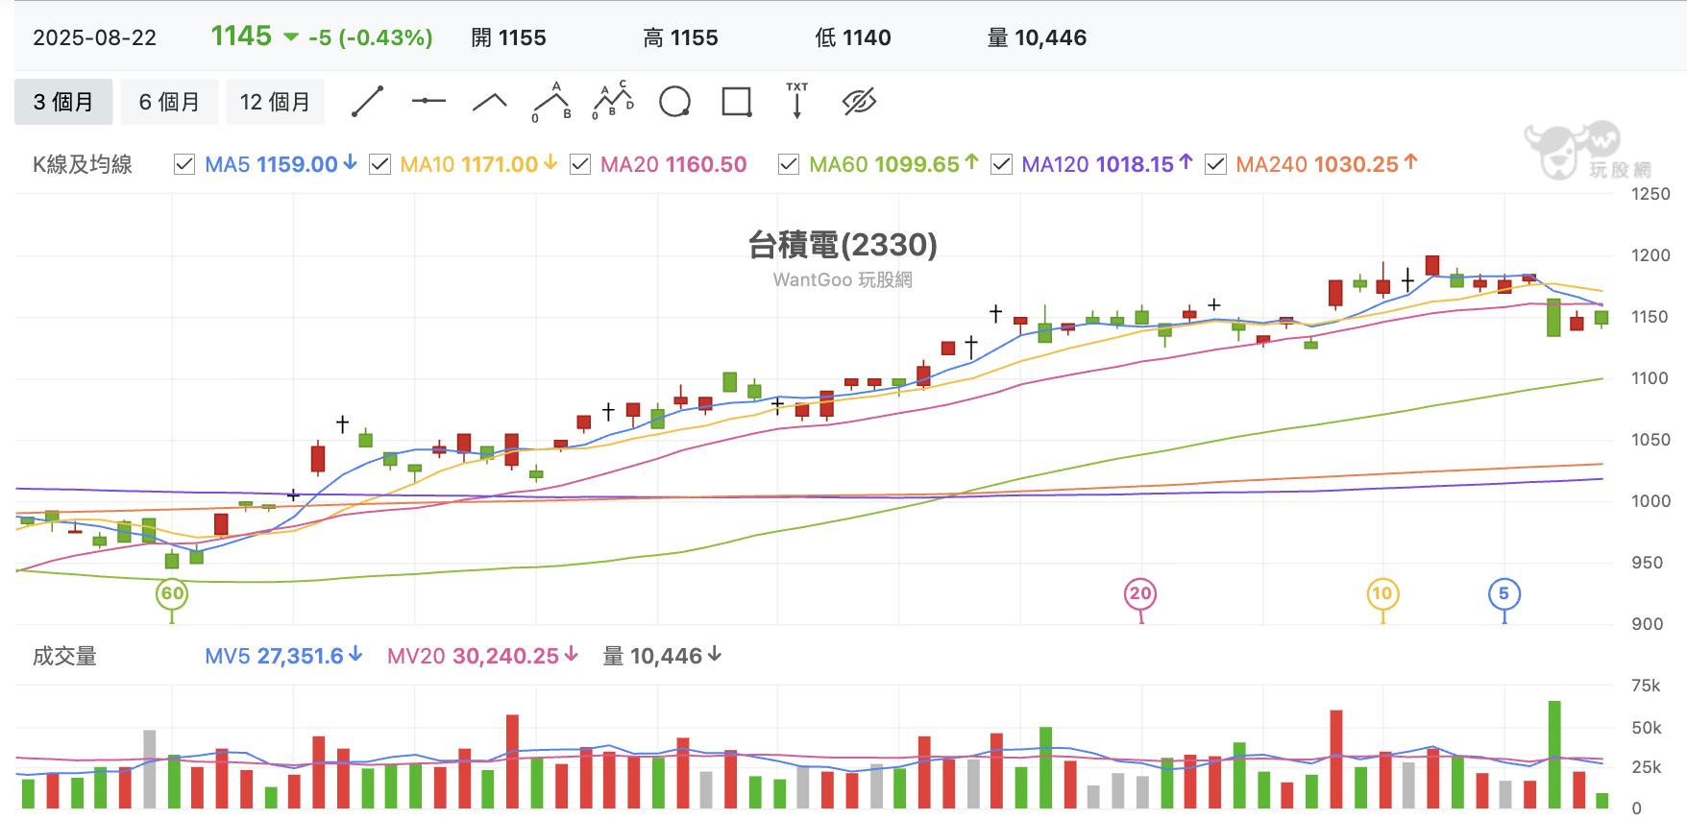
Task: Uncheck the MA5 moving average checkbox
Action: [x=184, y=164]
